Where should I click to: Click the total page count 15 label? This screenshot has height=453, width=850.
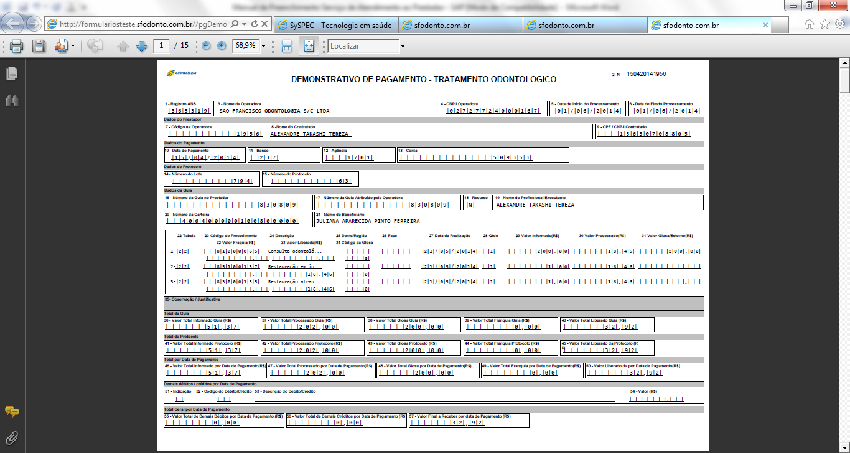pyautogui.click(x=184, y=45)
